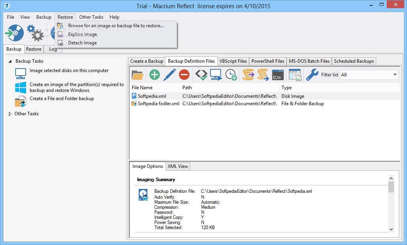This screenshot has height=245, width=407.
Task: Click the disk image backup icon in main toolbar
Action: pos(14,33)
